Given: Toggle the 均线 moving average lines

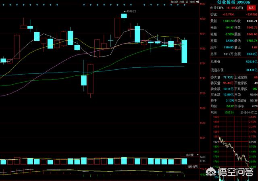Looking at the screenshot, I should pyautogui.click(x=182, y=2).
